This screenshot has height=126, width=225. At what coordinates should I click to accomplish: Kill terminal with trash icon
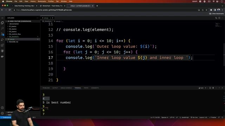point(213,88)
